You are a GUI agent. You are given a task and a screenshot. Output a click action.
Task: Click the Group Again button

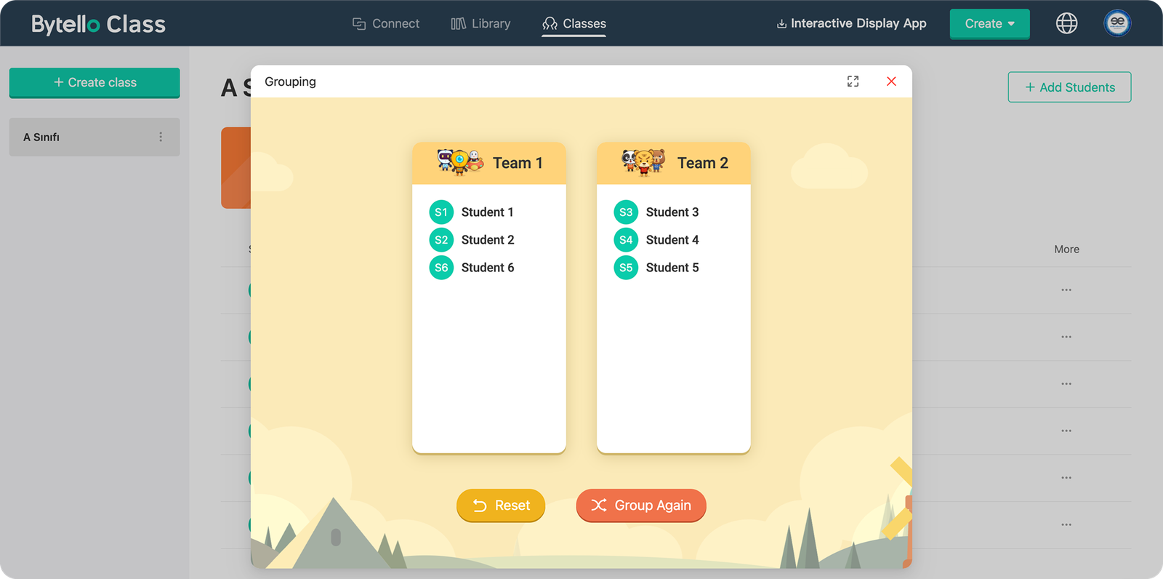point(640,506)
